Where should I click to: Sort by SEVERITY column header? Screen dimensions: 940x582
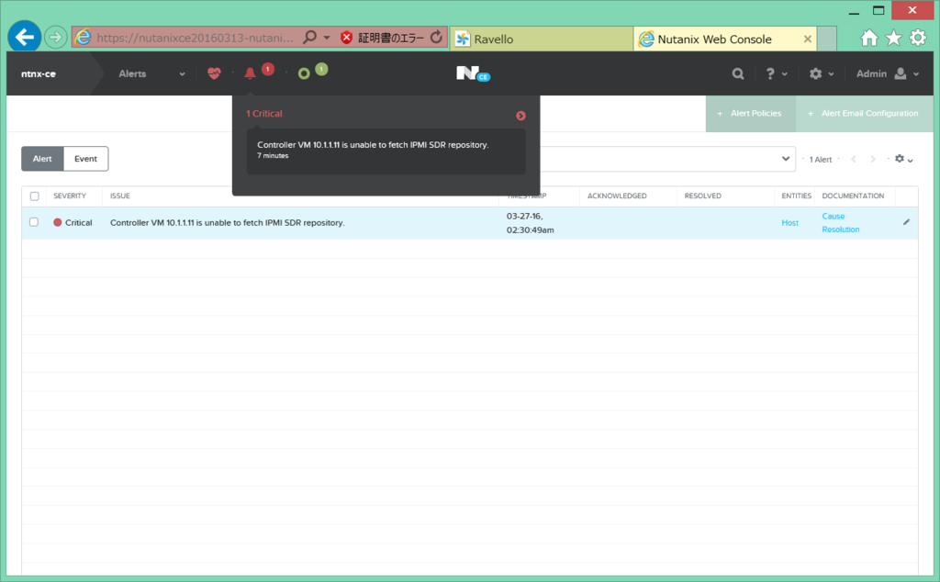70,196
